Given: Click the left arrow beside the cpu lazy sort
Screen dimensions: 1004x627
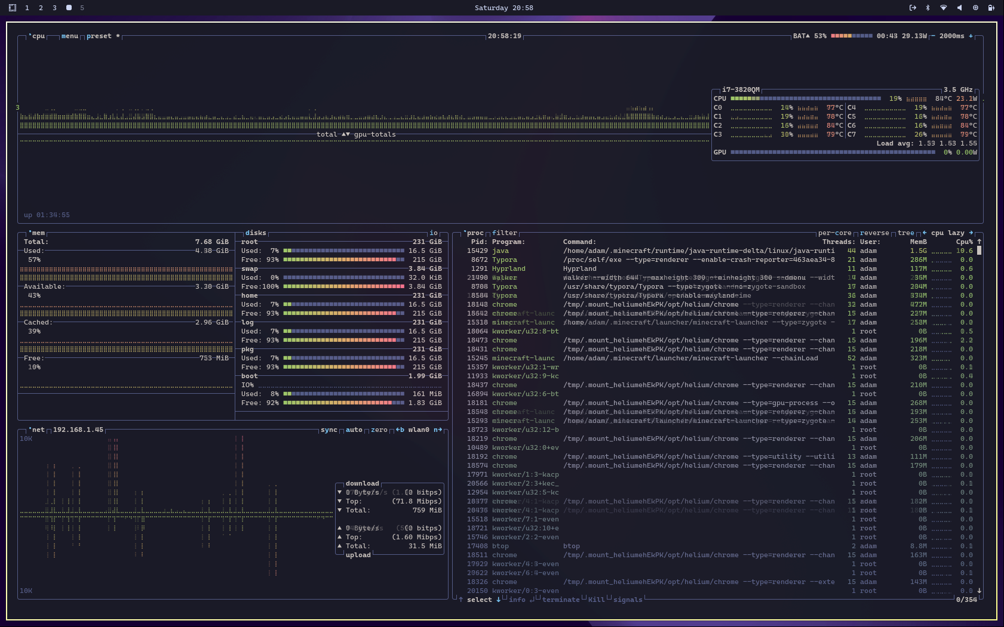Looking at the screenshot, I should tap(924, 233).
